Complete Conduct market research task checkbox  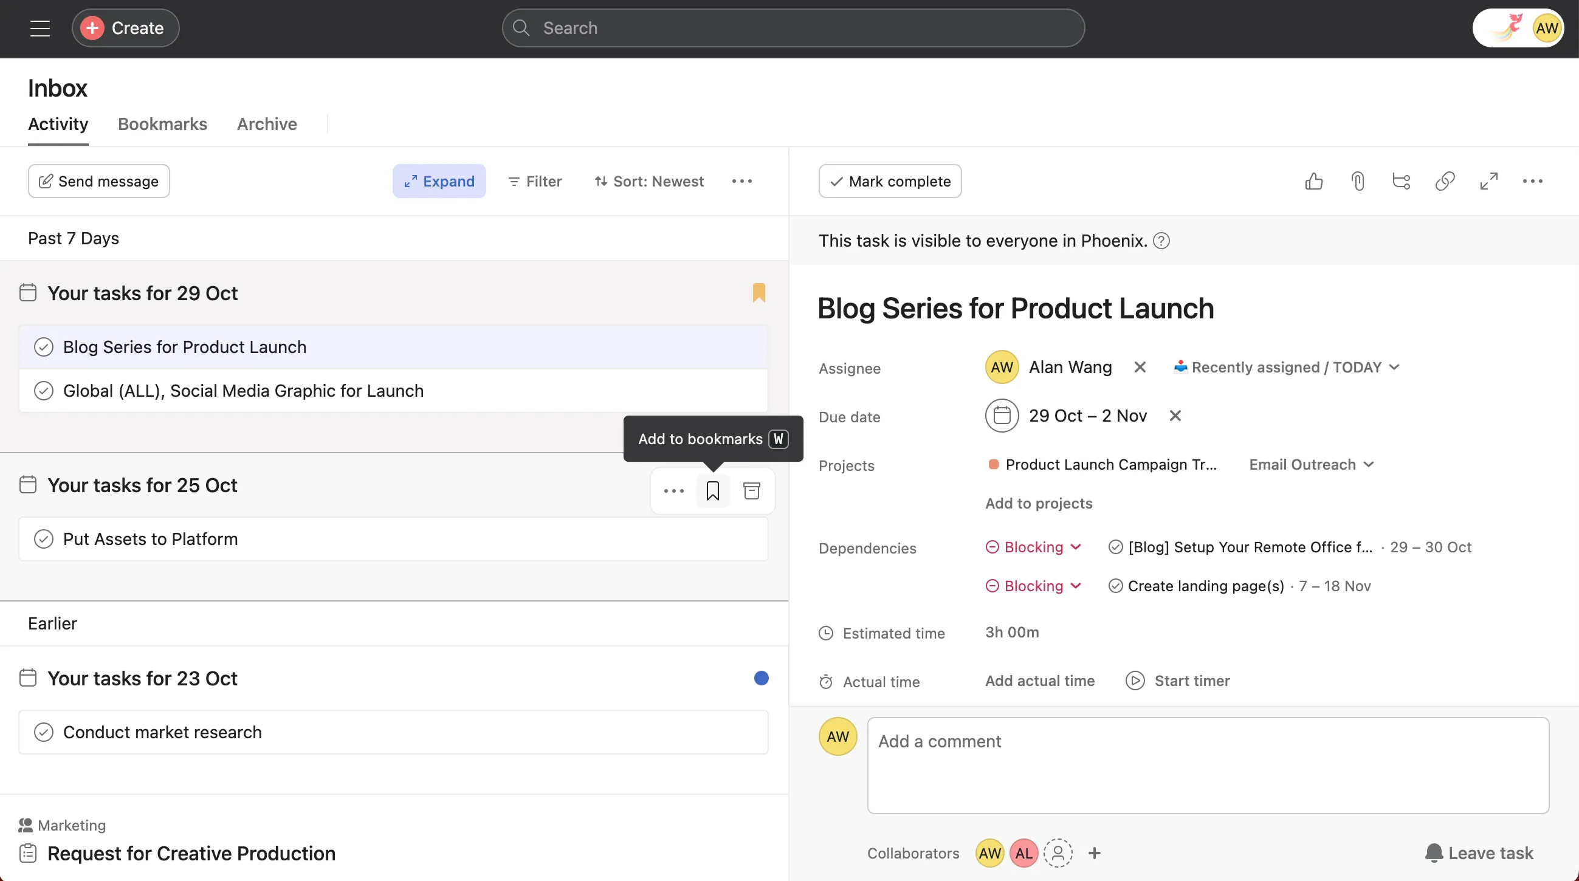click(44, 732)
